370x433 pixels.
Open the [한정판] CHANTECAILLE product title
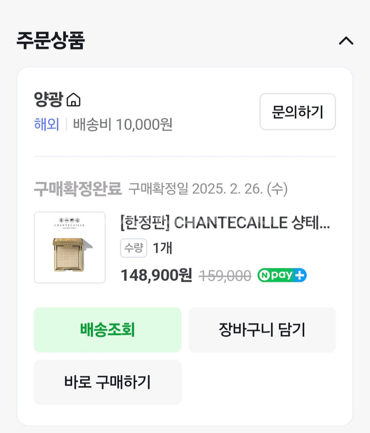tap(225, 223)
